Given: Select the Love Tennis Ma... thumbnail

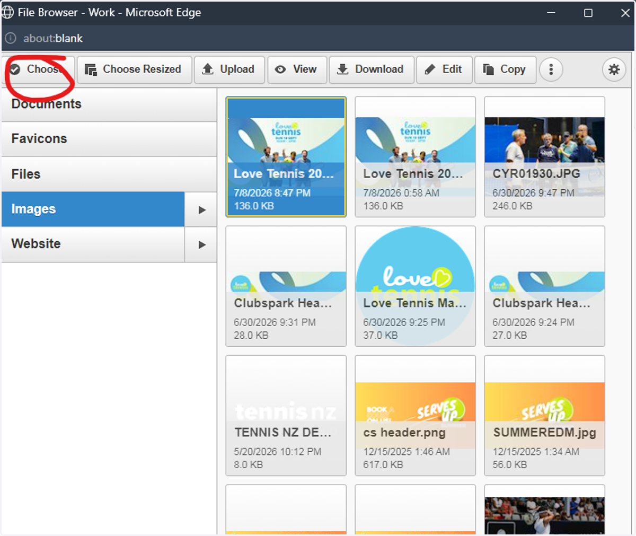Looking at the screenshot, I should [x=415, y=286].
